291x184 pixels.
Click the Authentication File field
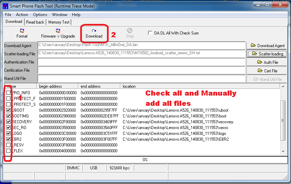(142, 62)
